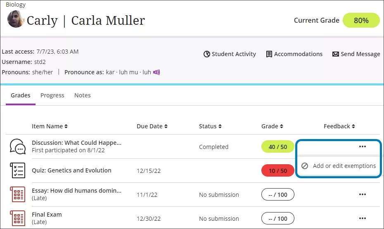Select Add or edit exemptions
The image size is (384, 229).
coord(344,166)
